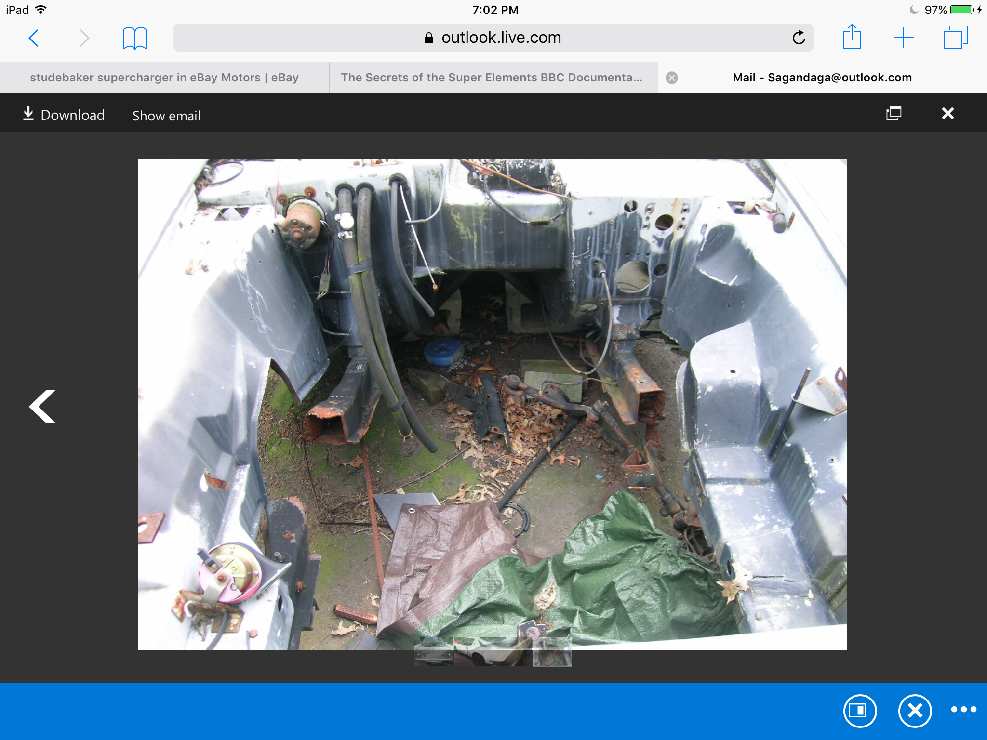Tap the 7:02 PM status bar clock
This screenshot has width=987, height=740.
[495, 10]
